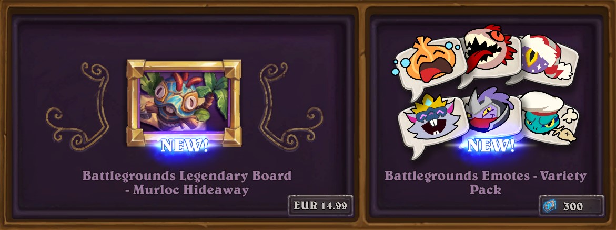The image size is (616, 230).
Task: Open Battlegrounds Emotes Variety Pack title
Action: (486, 183)
